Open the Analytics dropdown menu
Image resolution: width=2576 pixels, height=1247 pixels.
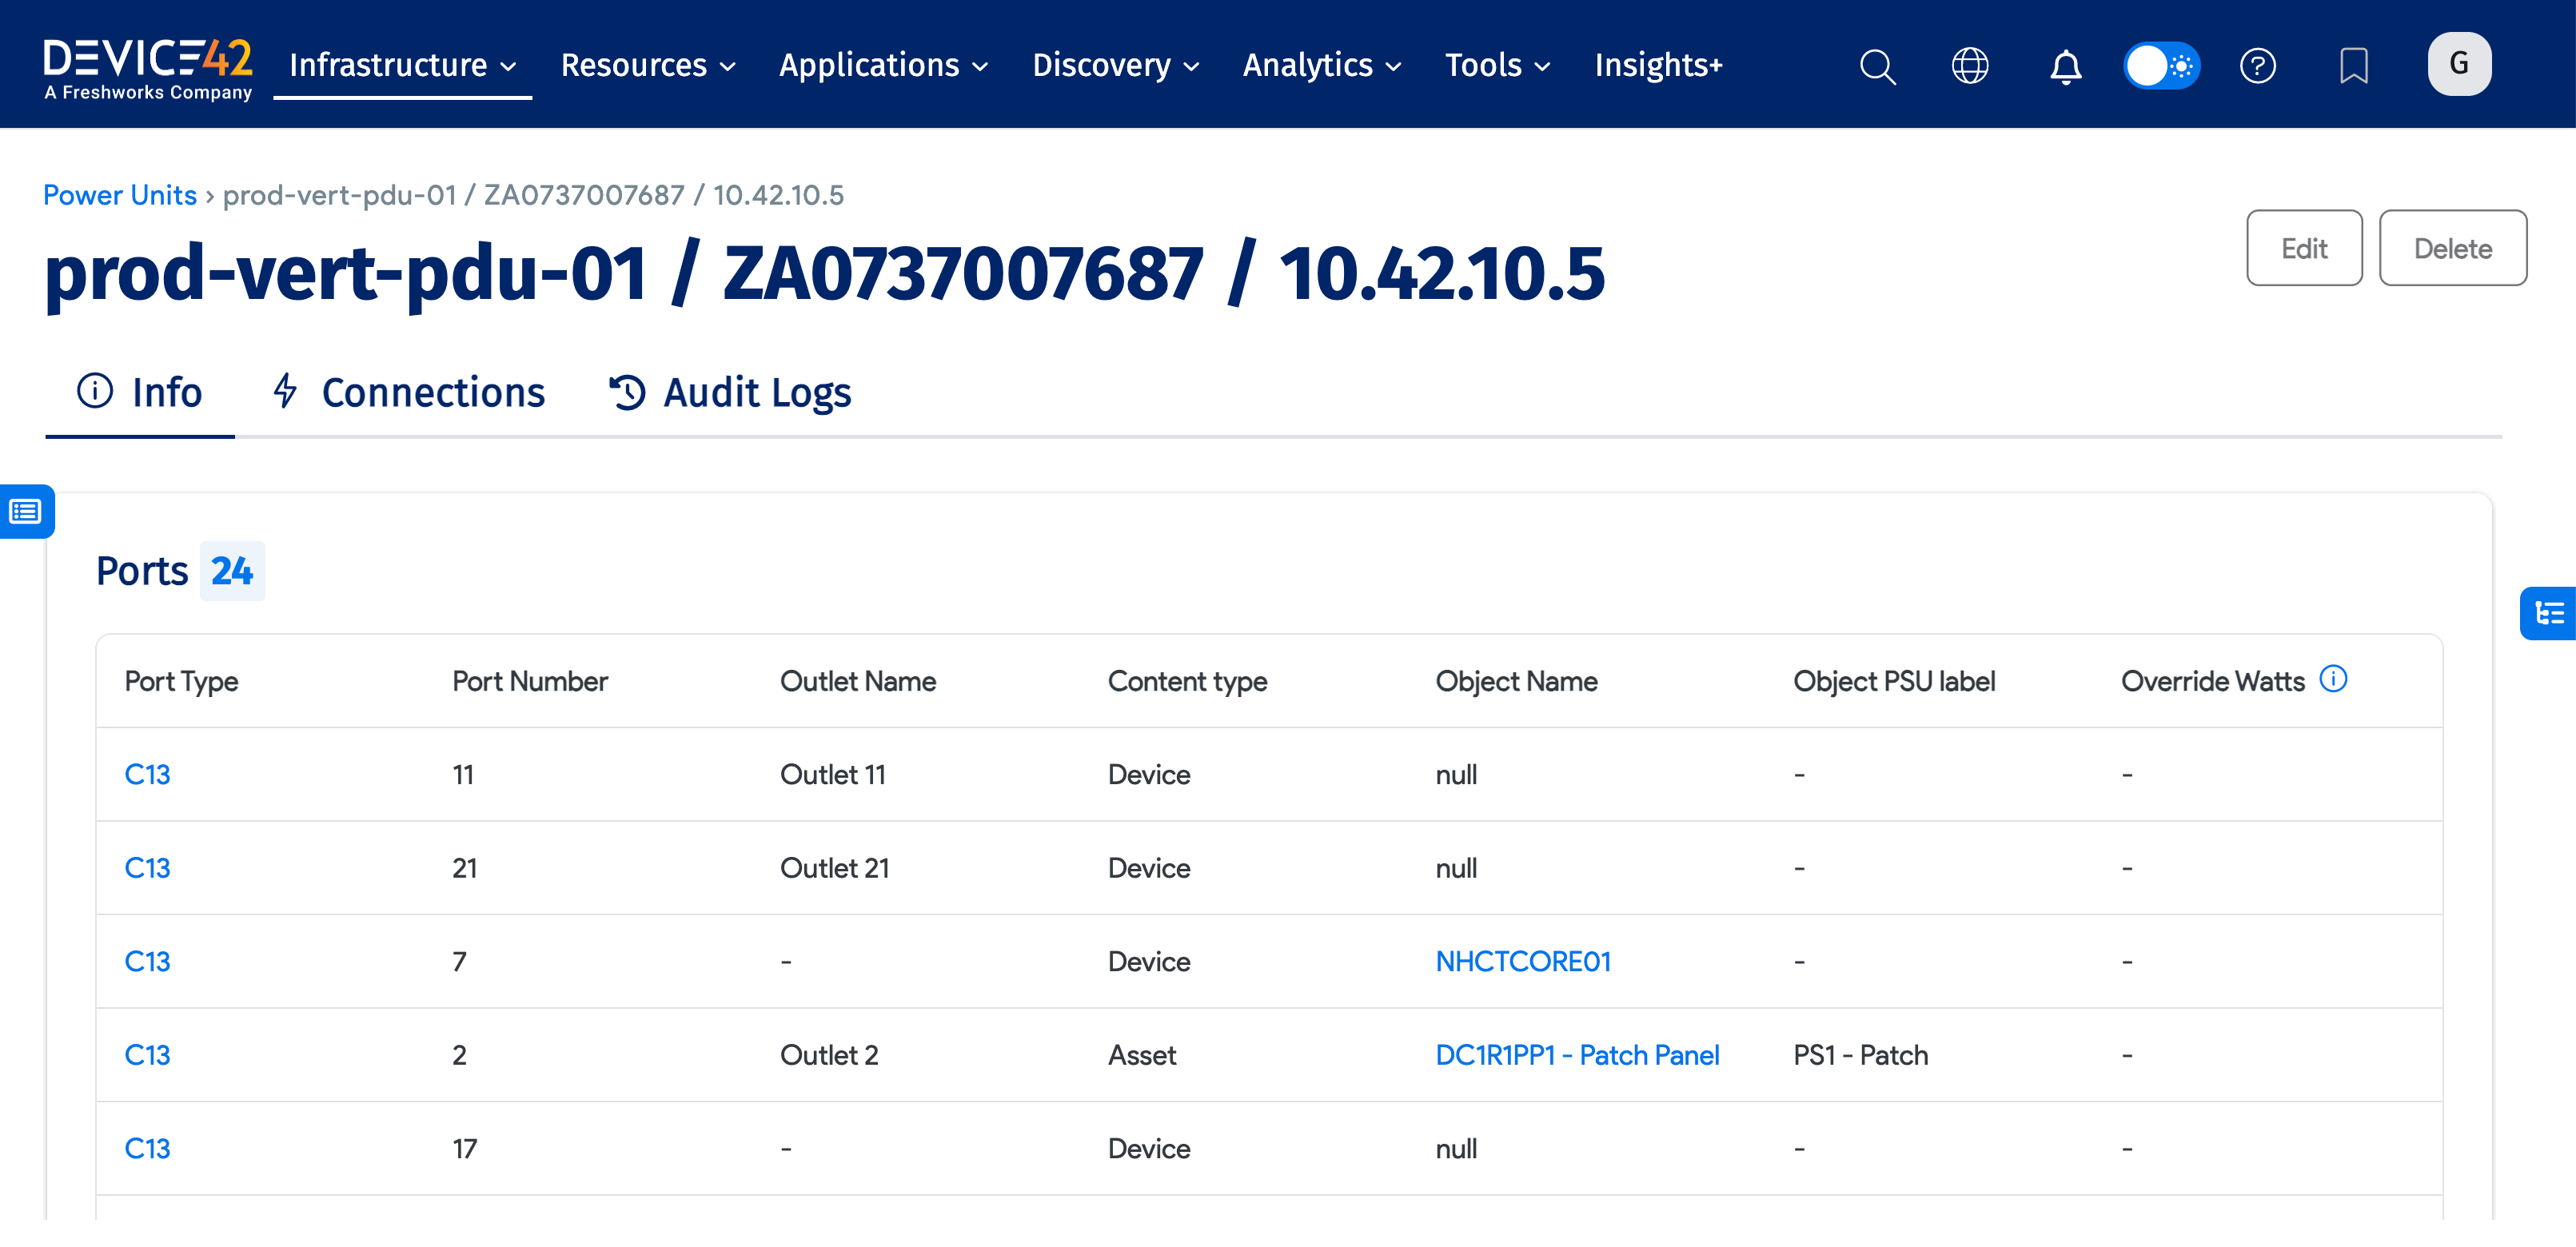coord(1321,66)
